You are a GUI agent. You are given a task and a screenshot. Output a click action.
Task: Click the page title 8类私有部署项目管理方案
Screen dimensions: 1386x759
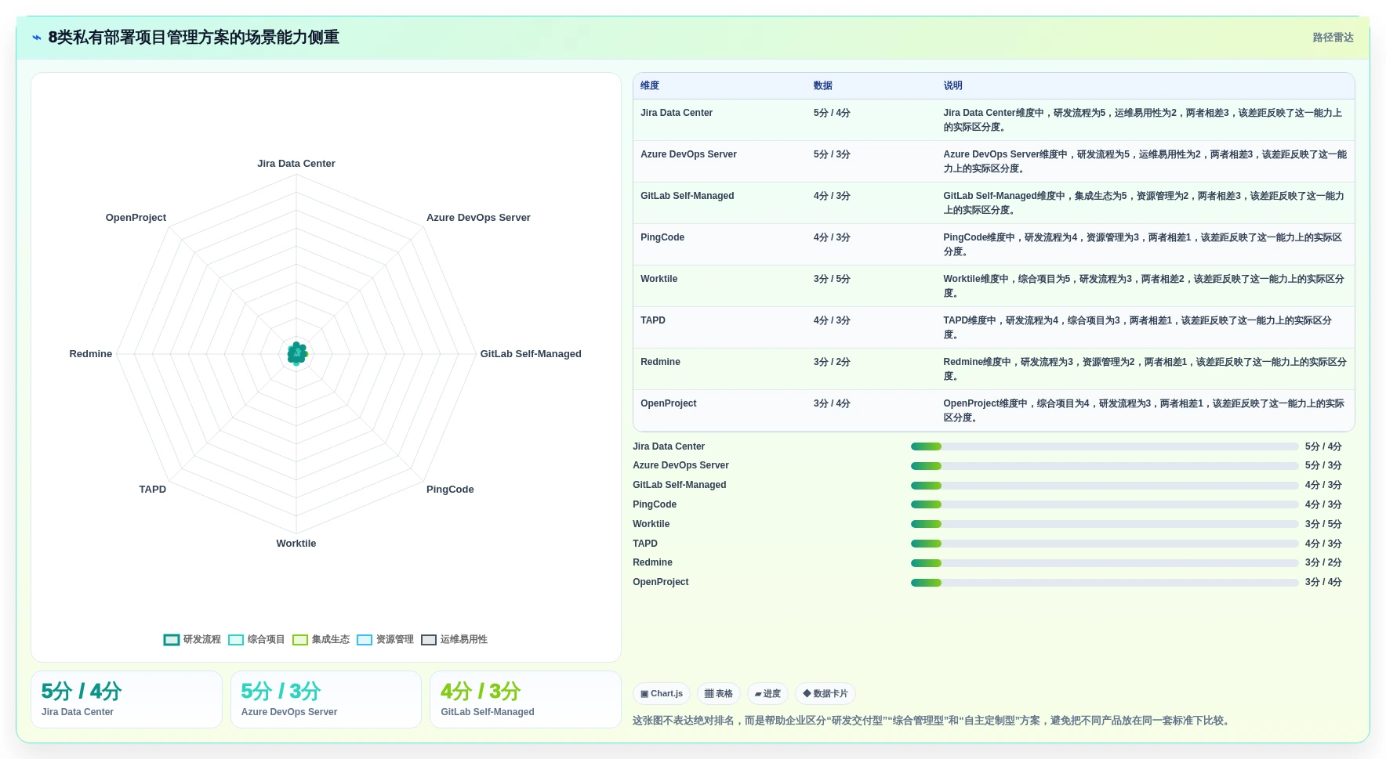pyautogui.click(x=194, y=38)
